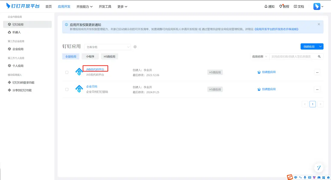Click the gear icon beside 全部分组
The width and height of the screenshot is (331, 180).
point(135,47)
